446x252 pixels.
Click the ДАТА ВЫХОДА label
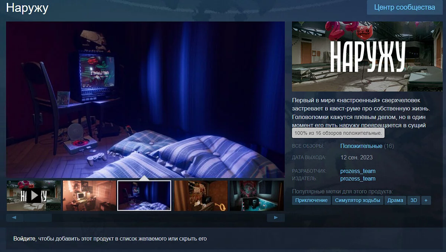coord(309,158)
